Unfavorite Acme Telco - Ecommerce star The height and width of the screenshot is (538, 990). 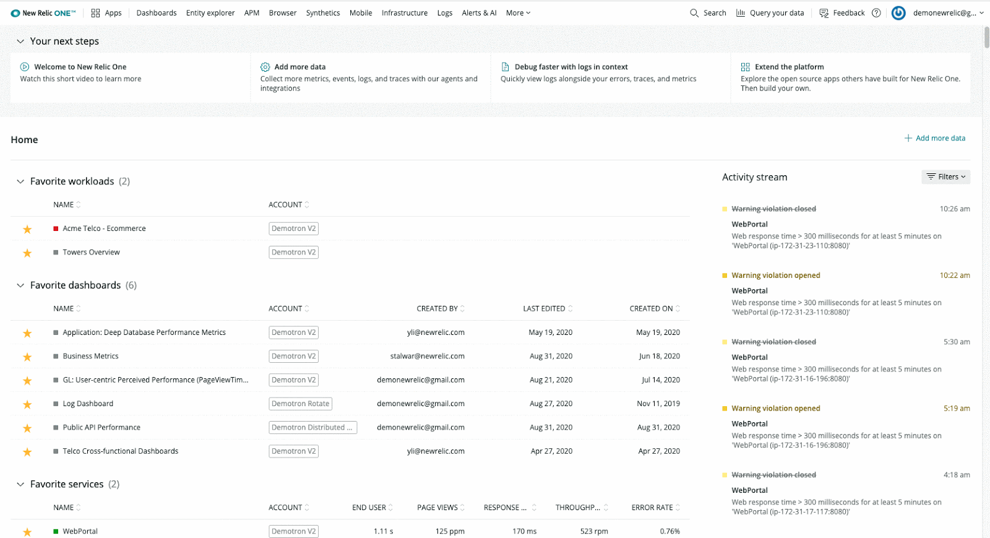coord(27,230)
